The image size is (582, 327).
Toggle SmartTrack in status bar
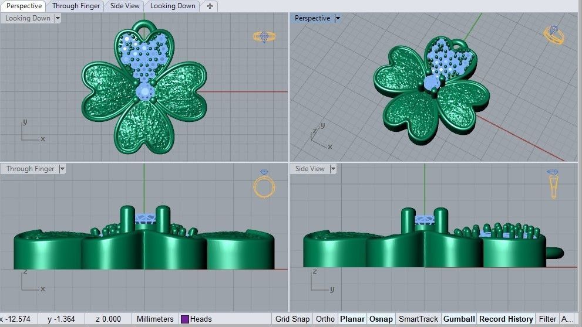pos(418,319)
